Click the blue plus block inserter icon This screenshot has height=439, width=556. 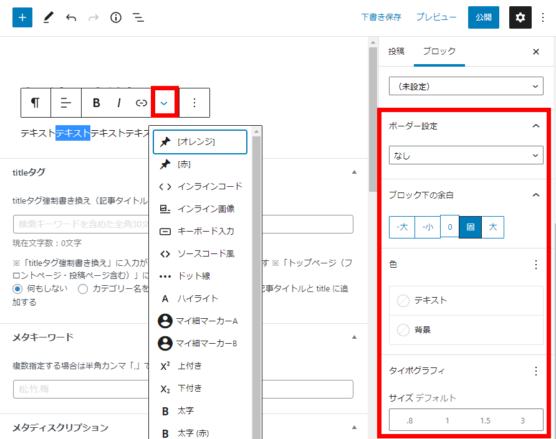tap(22, 17)
